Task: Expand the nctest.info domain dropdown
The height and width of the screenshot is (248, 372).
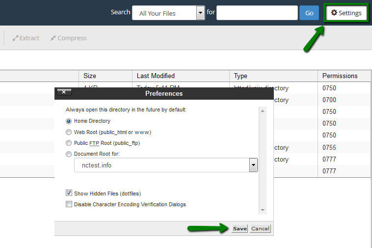Action: coord(166,165)
